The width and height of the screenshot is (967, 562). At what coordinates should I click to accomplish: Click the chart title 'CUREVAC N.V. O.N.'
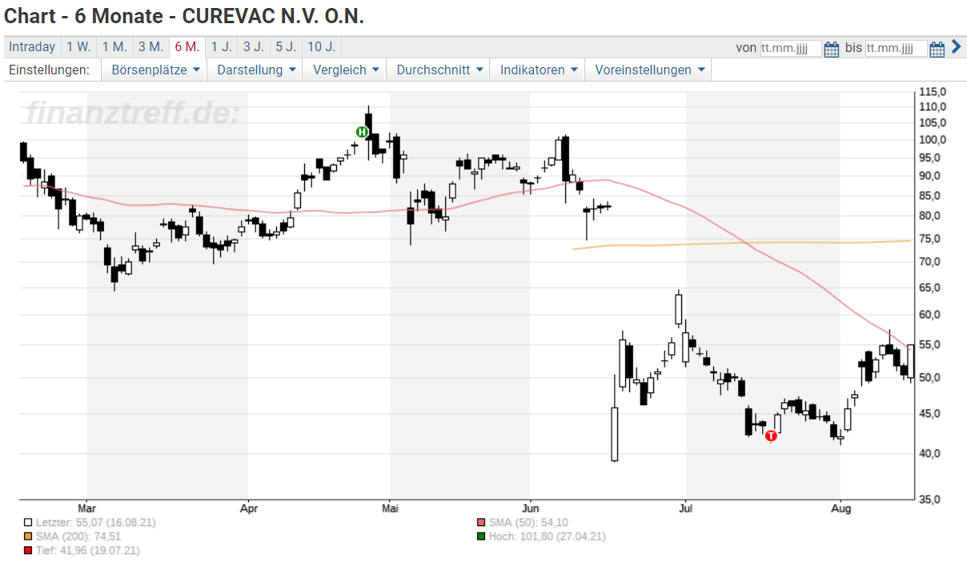point(273,17)
